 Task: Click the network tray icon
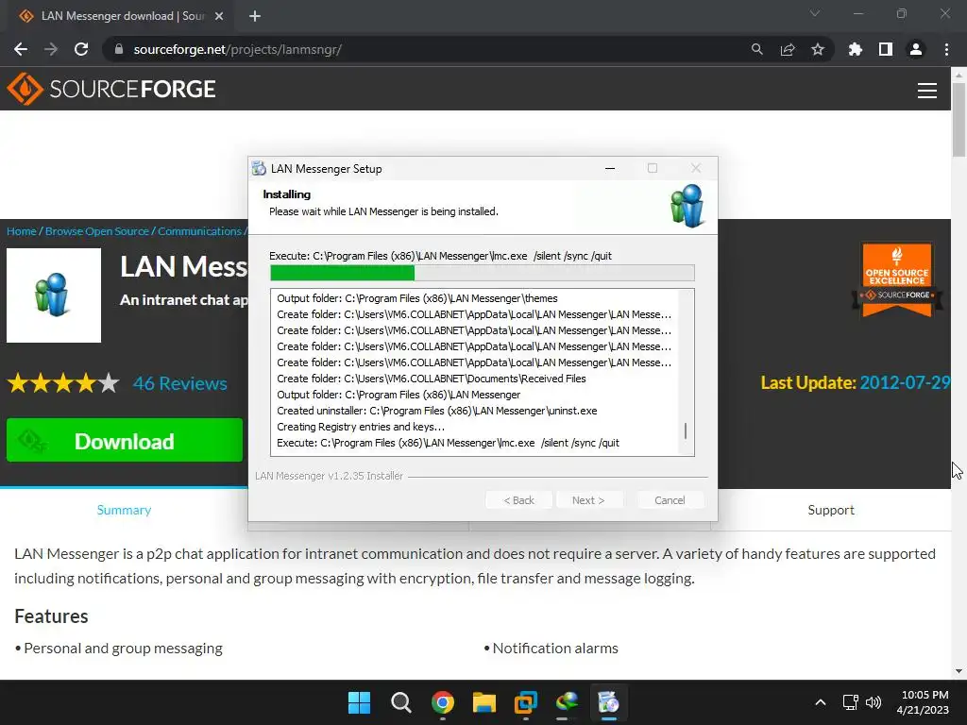(x=851, y=702)
